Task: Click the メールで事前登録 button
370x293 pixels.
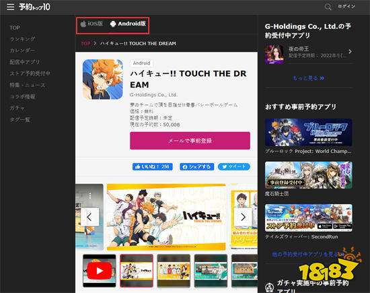Action: 190,141
